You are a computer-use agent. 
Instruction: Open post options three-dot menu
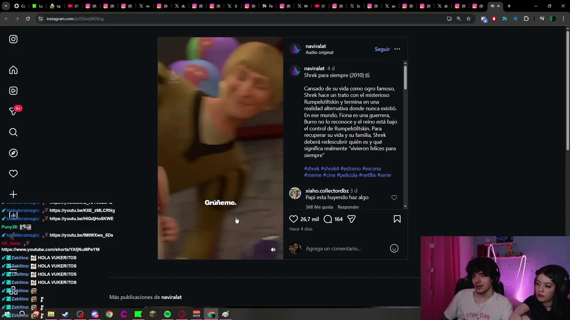pos(397,49)
